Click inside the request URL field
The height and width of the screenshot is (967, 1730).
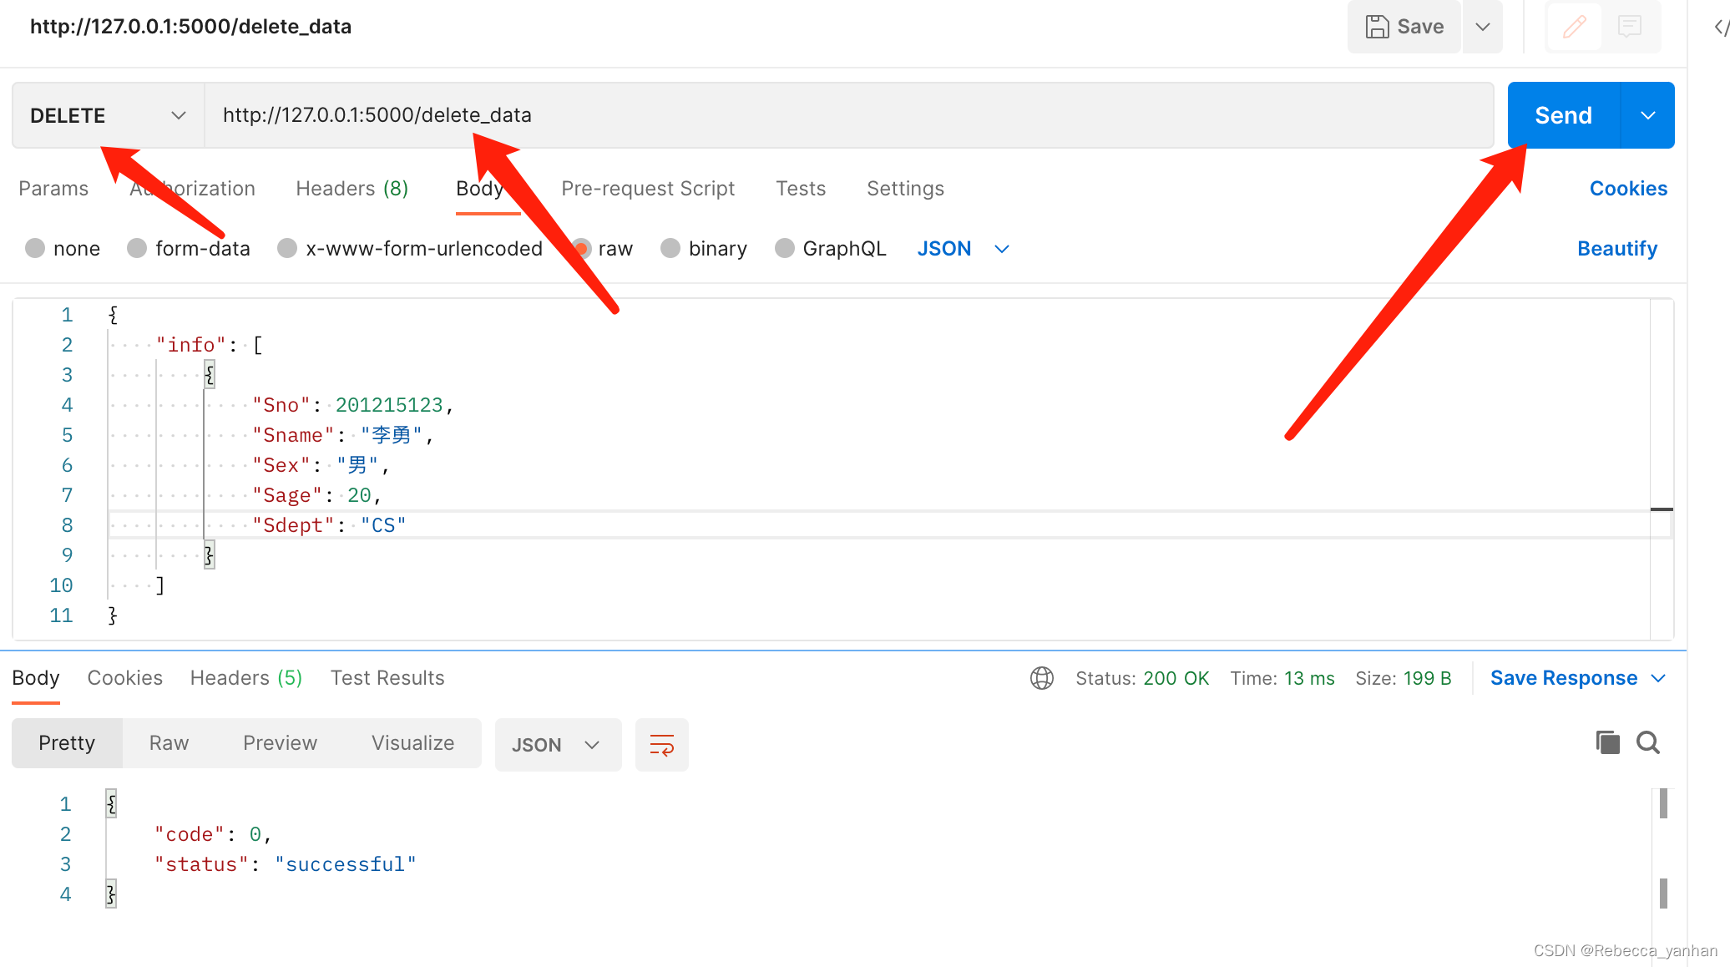(835, 115)
